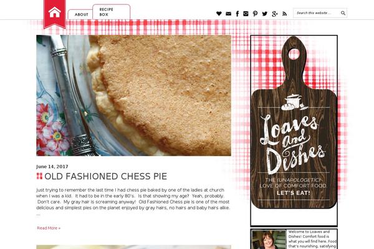
Task: Click the Twitter bird icon
Action: click(265, 14)
